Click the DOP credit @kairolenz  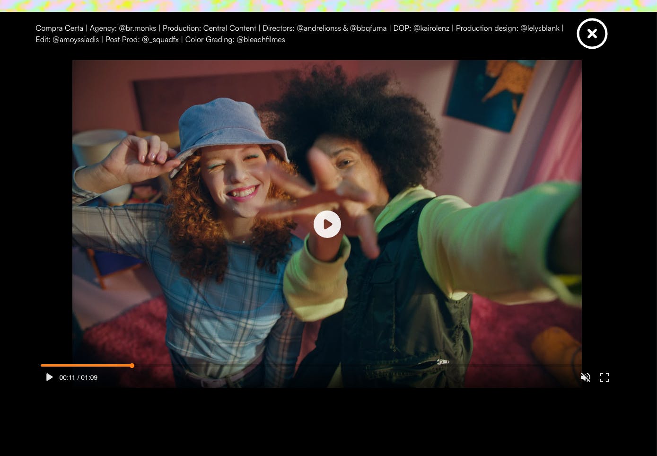coord(431,28)
